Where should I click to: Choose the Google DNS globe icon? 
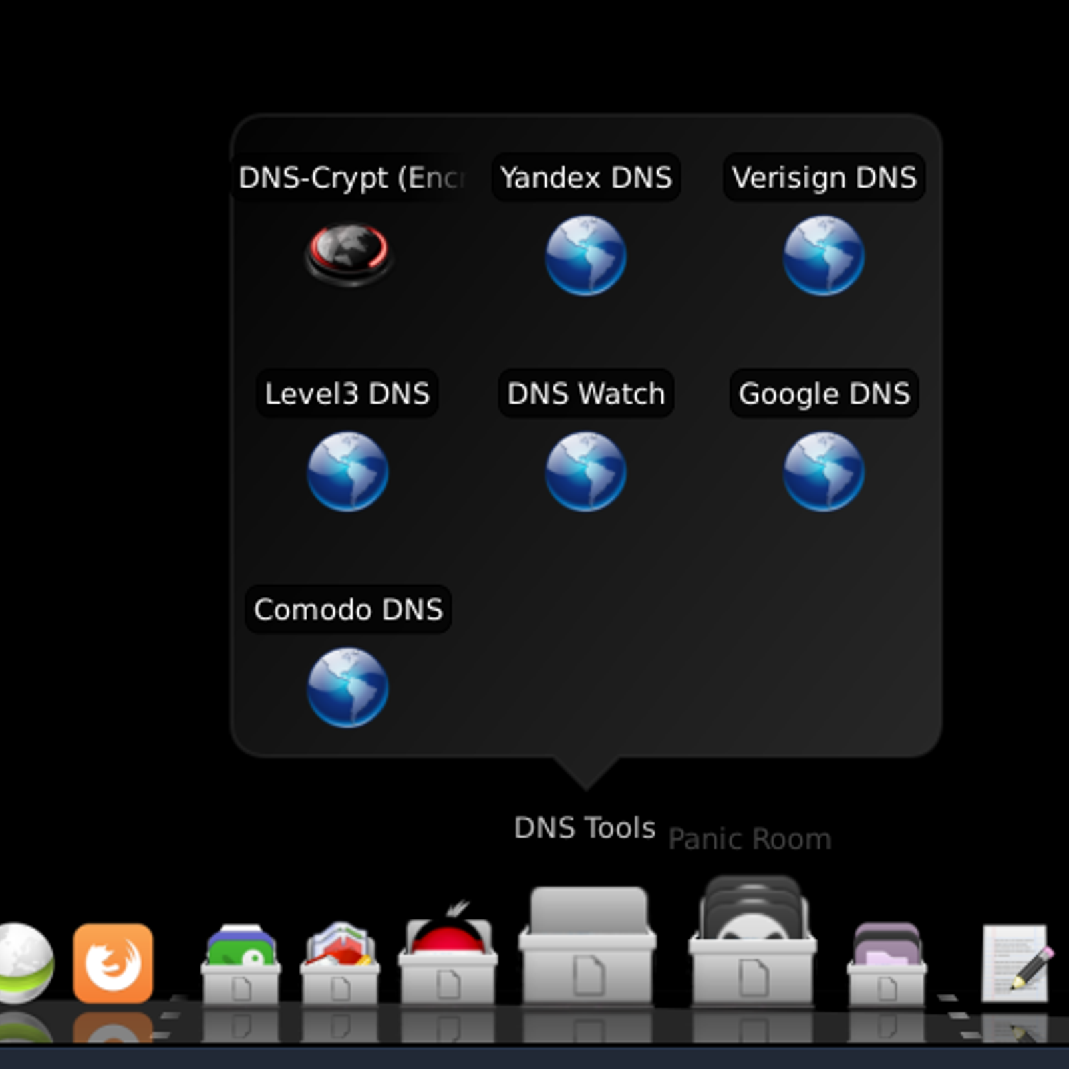pyautogui.click(x=823, y=472)
